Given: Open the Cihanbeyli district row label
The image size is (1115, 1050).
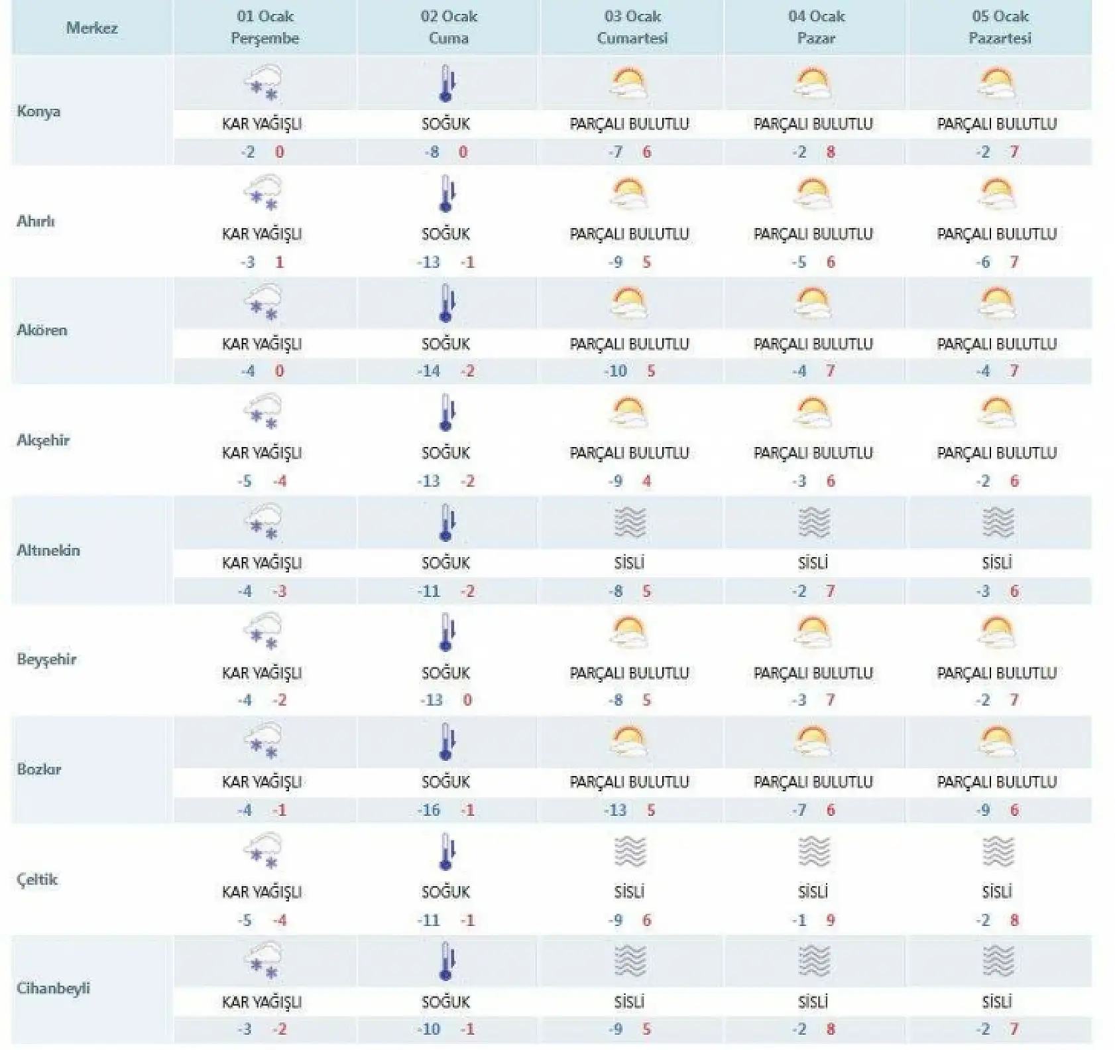Looking at the screenshot, I should click(53, 988).
